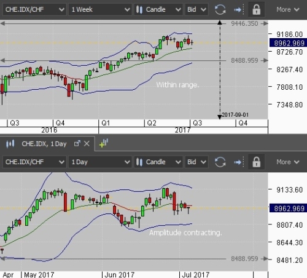Open the More menu on daily chart
This screenshot has height=278, width=307.
coord(288,162)
